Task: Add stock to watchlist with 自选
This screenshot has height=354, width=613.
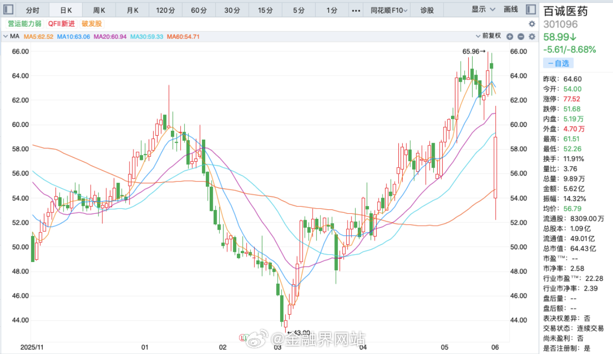Action: click(x=558, y=63)
